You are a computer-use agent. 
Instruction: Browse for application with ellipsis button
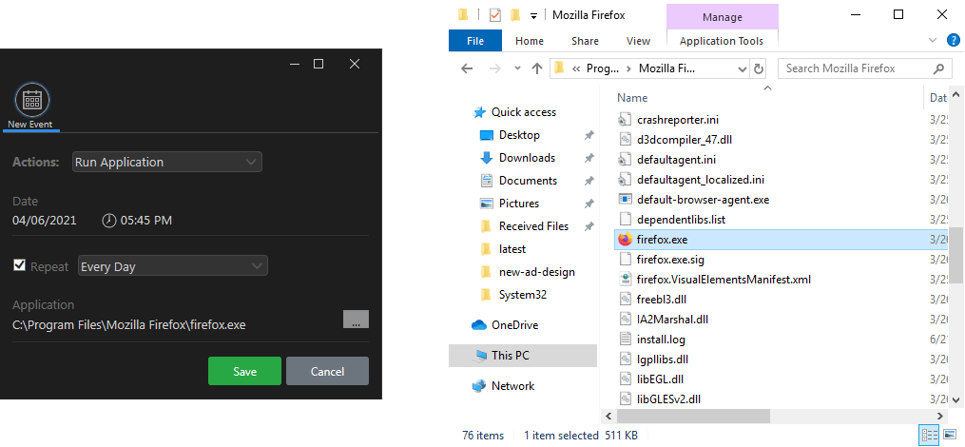356,319
